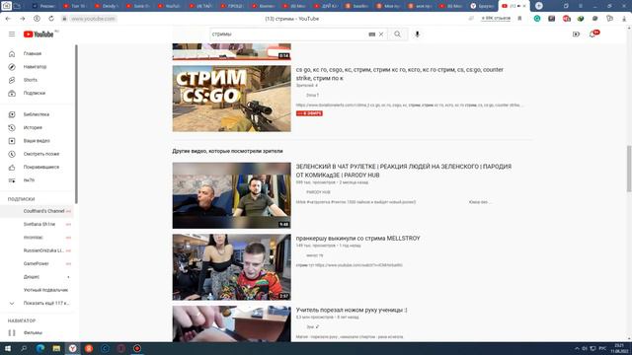Open the notifications bell

592,35
